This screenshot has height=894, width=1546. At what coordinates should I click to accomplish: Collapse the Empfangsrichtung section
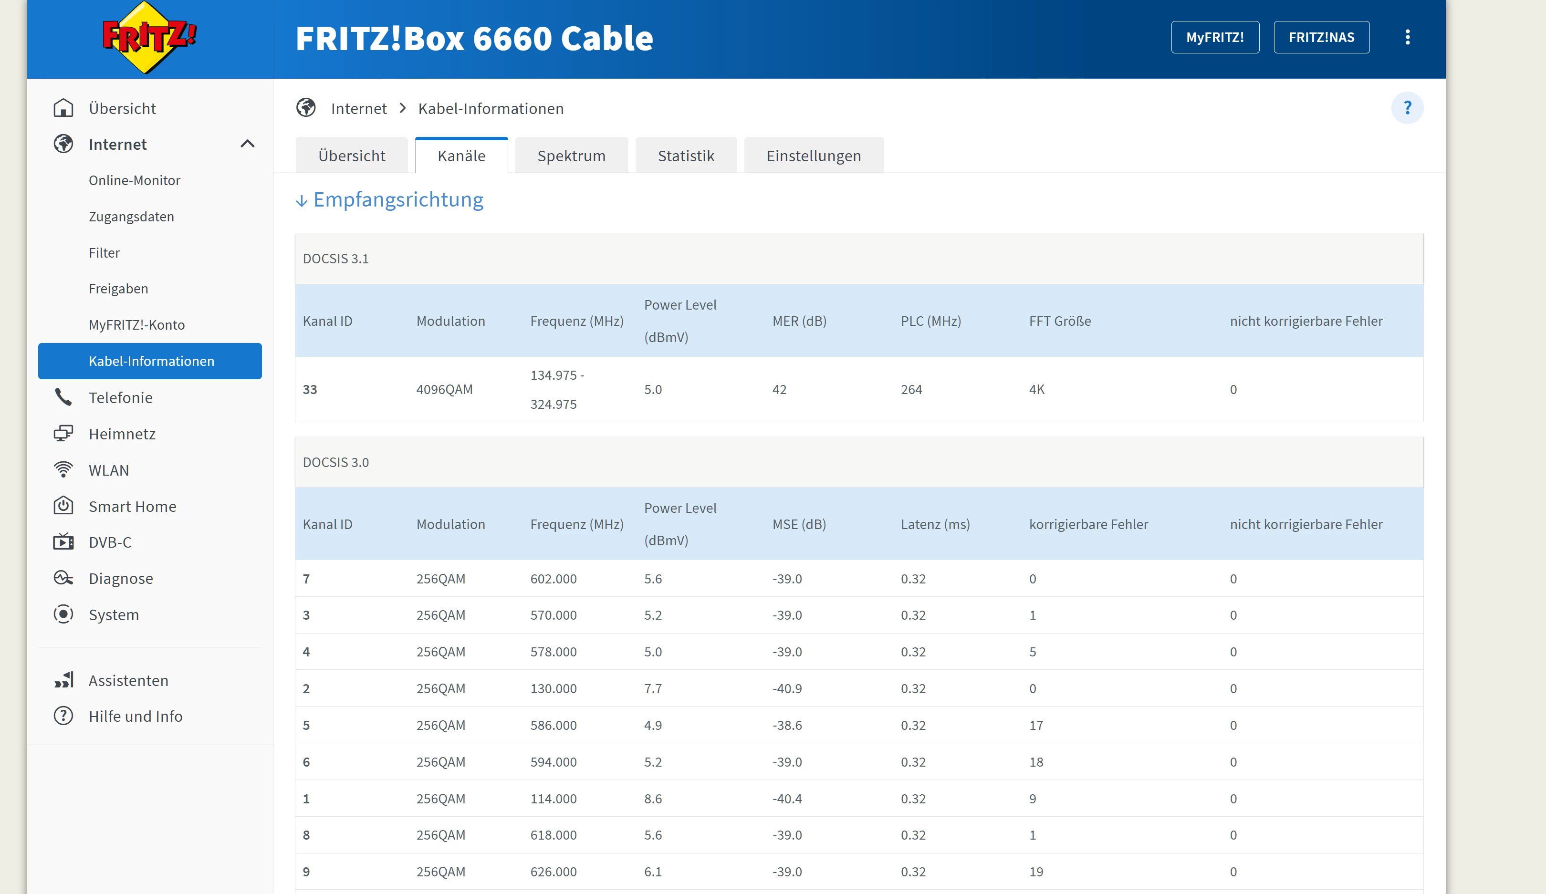pos(389,200)
